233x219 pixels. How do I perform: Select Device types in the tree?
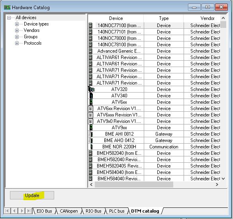pos(36,24)
